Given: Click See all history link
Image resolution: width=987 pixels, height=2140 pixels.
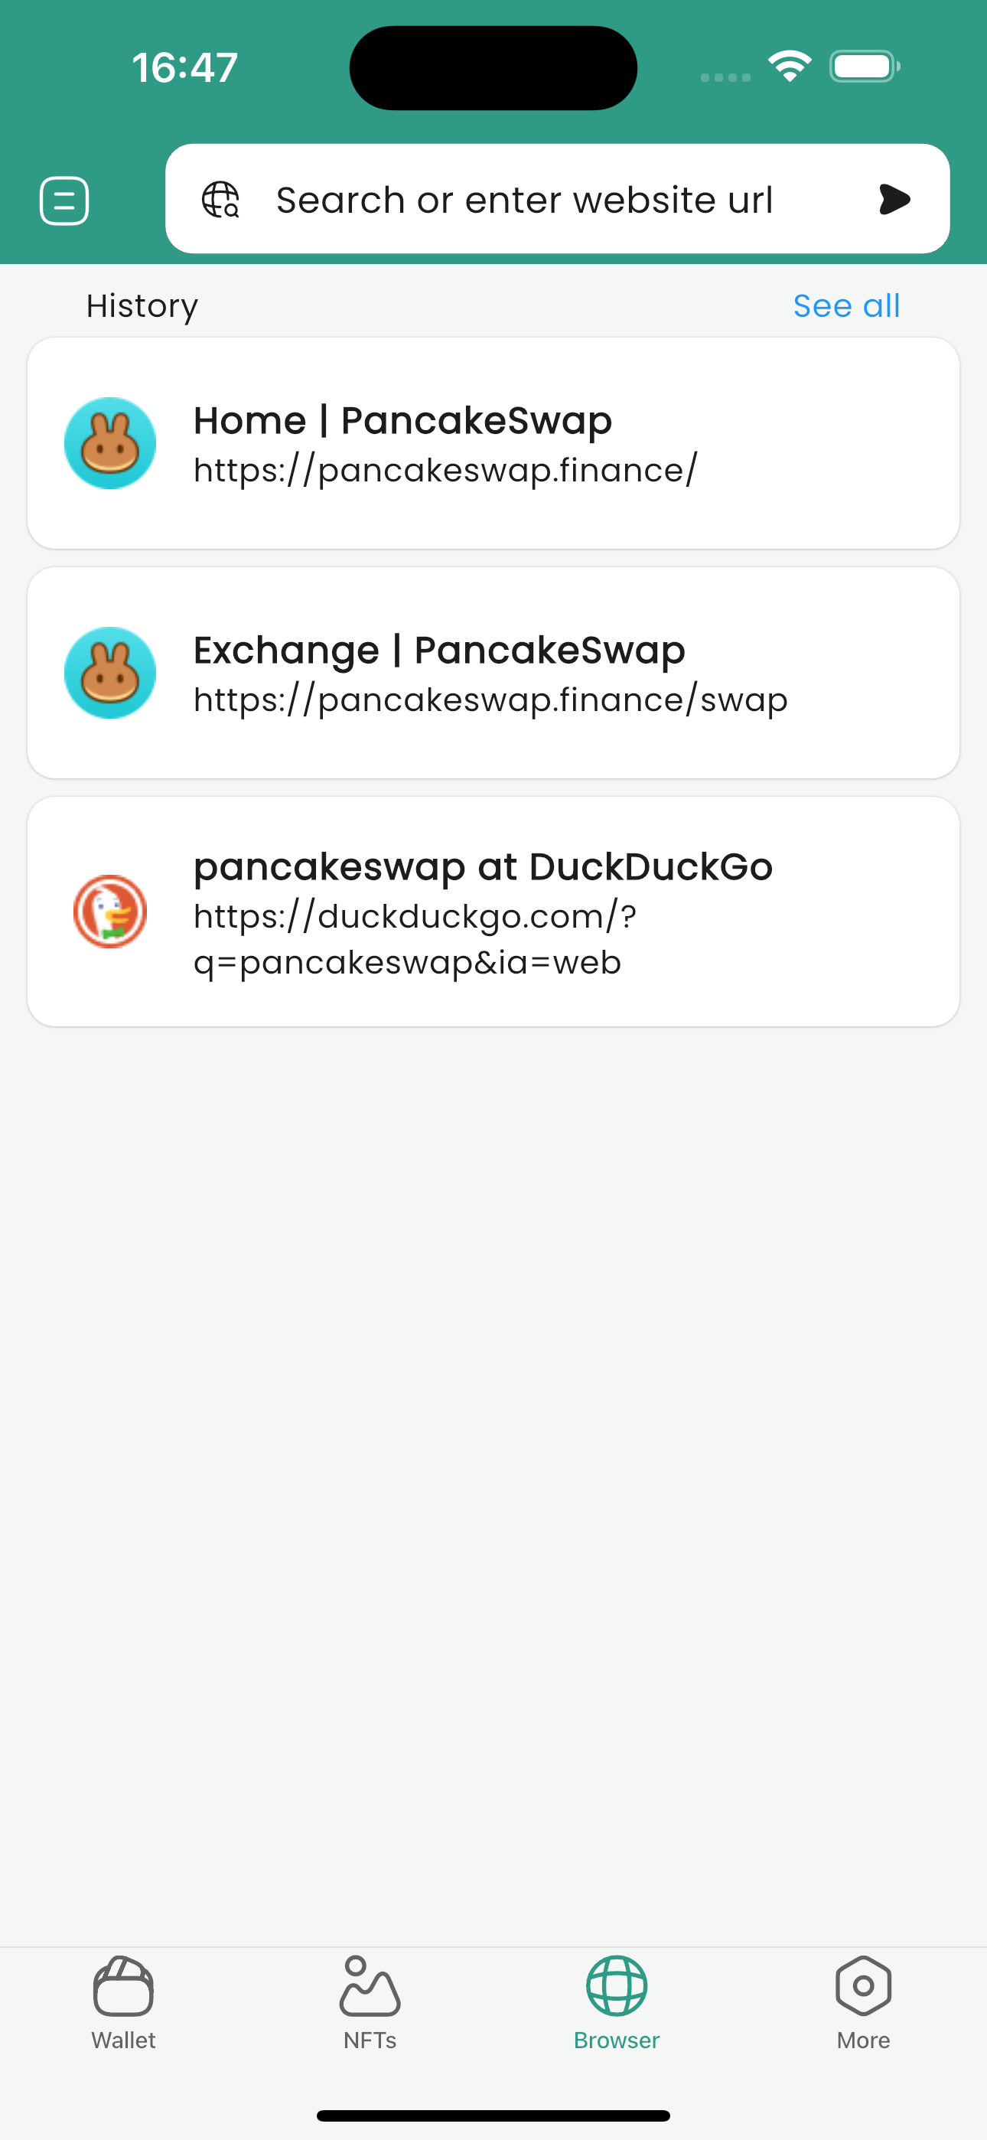Looking at the screenshot, I should 845,305.
